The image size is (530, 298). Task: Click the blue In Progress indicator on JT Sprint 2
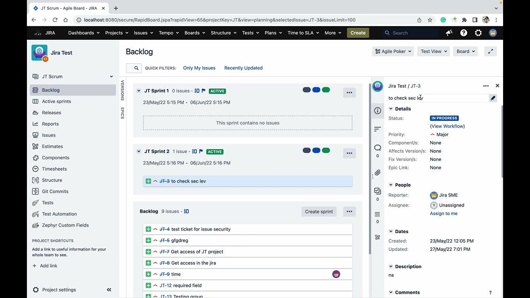[x=316, y=150]
